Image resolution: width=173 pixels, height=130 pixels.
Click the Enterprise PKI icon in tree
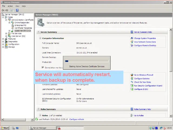tap(13, 25)
